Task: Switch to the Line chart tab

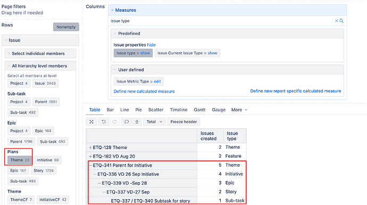Action: (124, 110)
